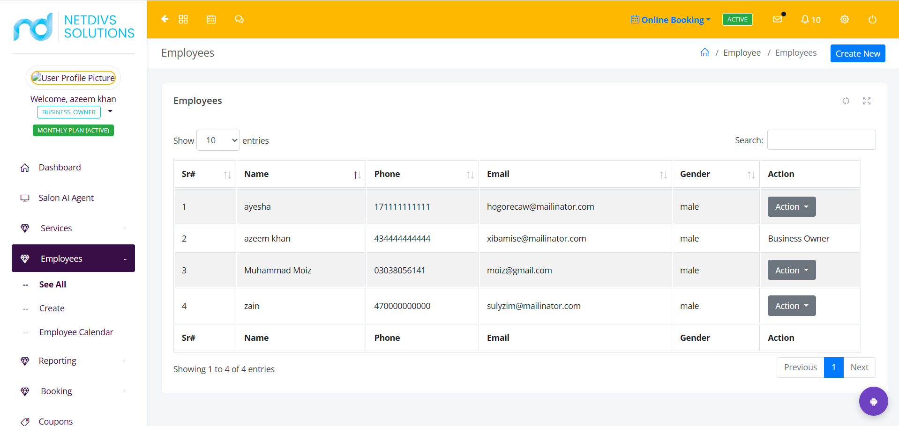Click the refresh icon on Employees card
Screen dimensions: 899x426
click(846, 101)
